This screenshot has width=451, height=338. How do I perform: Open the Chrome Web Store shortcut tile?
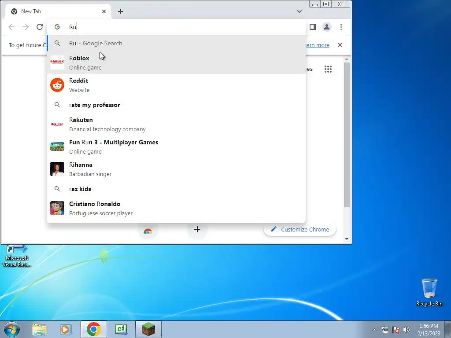(x=148, y=231)
